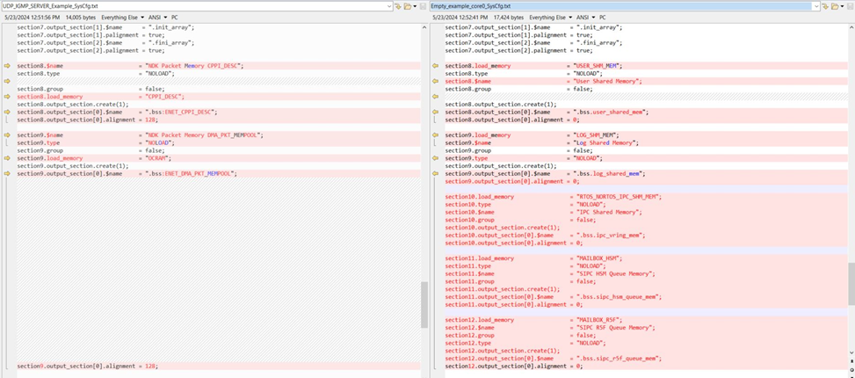Open the right folder button's dropdown arrow
Screen dimensions: 855x378
click(x=843, y=6)
